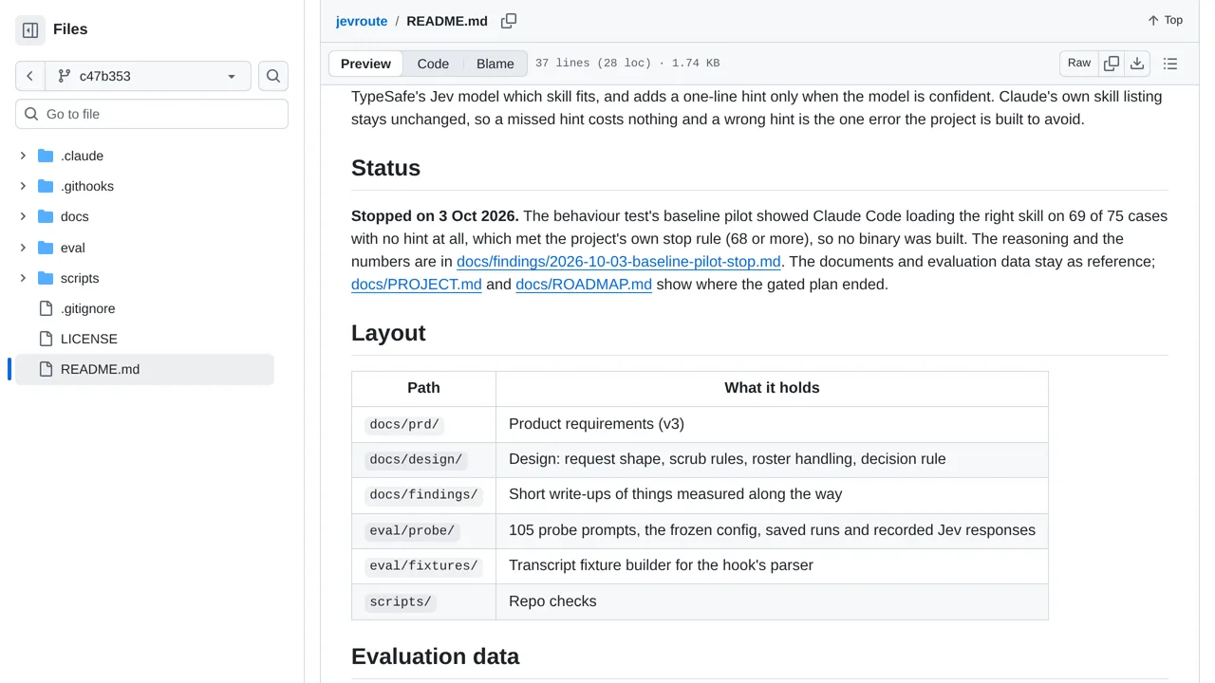The width and height of the screenshot is (1215, 683).
Task: Click the file search magnifier button
Action: point(273,76)
